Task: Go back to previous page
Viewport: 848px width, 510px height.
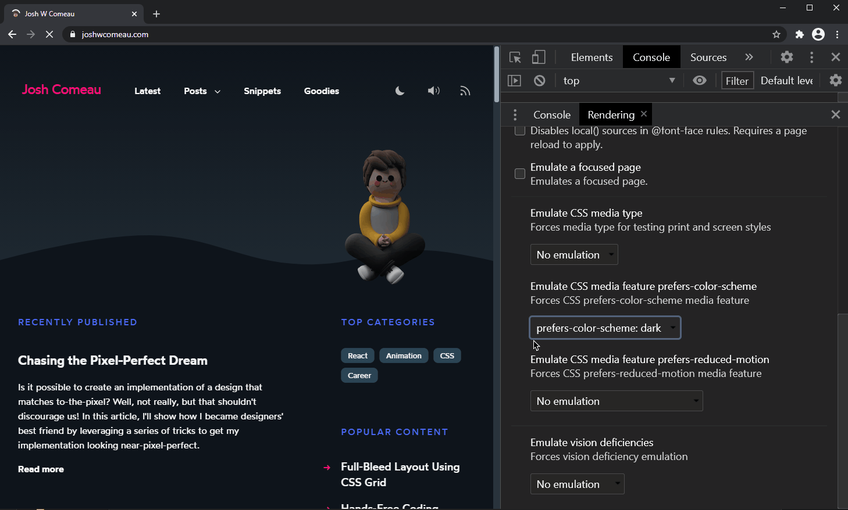Action: [12, 34]
